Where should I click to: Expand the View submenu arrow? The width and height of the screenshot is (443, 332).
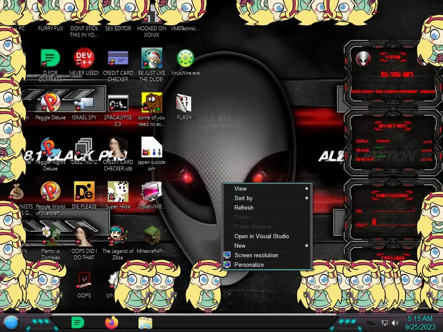[x=307, y=188]
